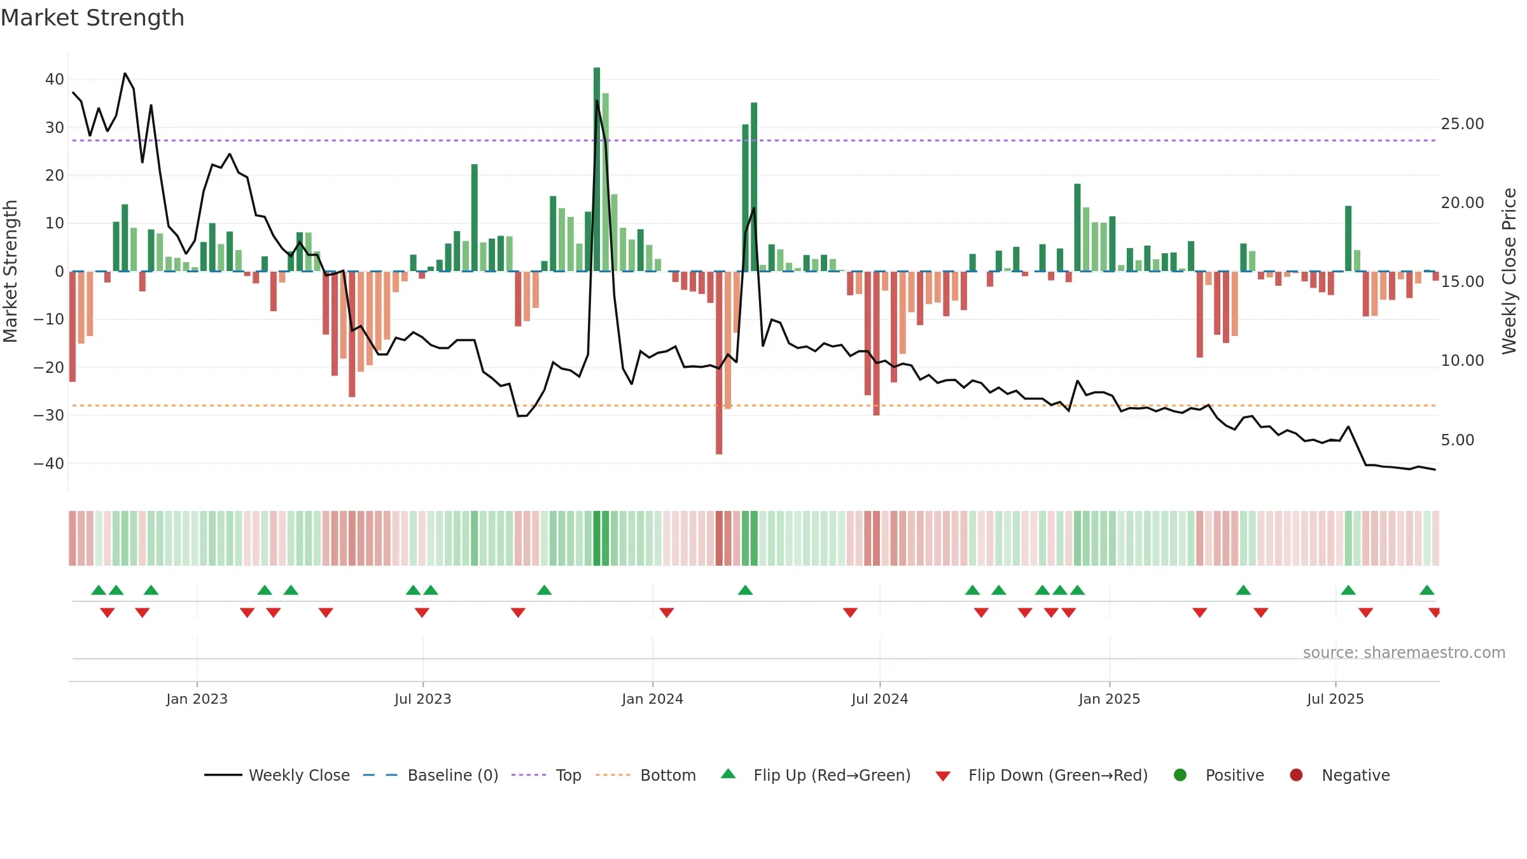
Task: Click the green Positive circle in legend
Action: (1180, 775)
